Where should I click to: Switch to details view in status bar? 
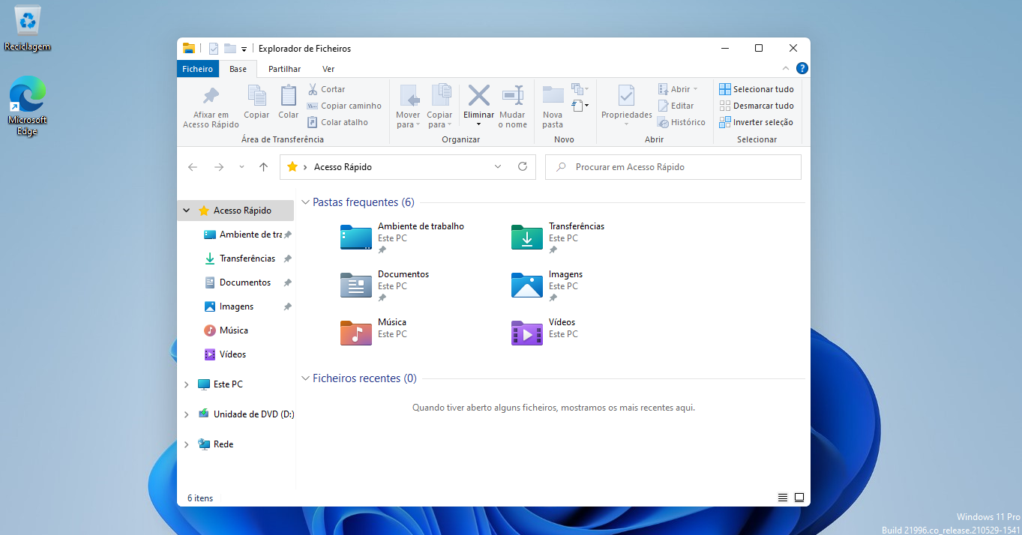click(x=783, y=498)
